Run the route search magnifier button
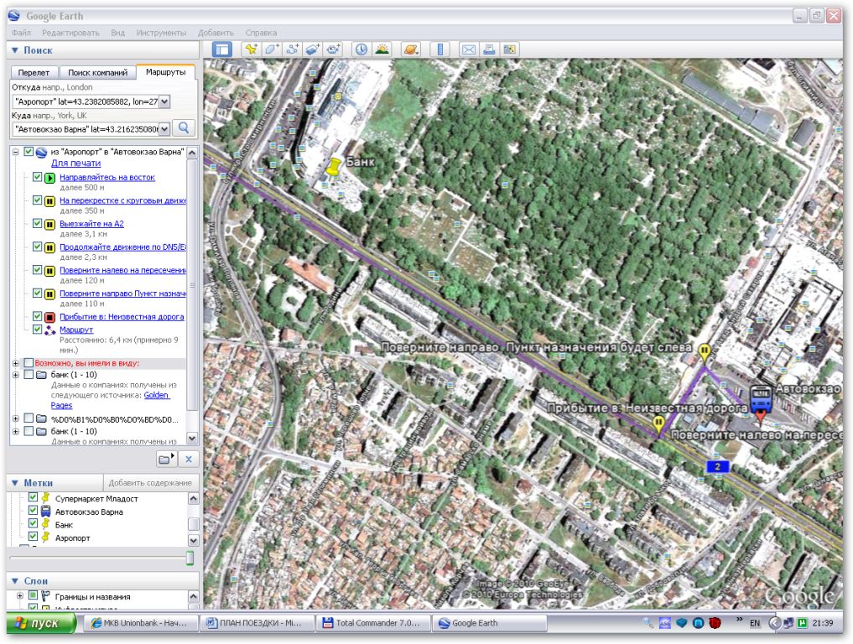Viewport: 853px width, 644px height. pyautogui.click(x=184, y=127)
